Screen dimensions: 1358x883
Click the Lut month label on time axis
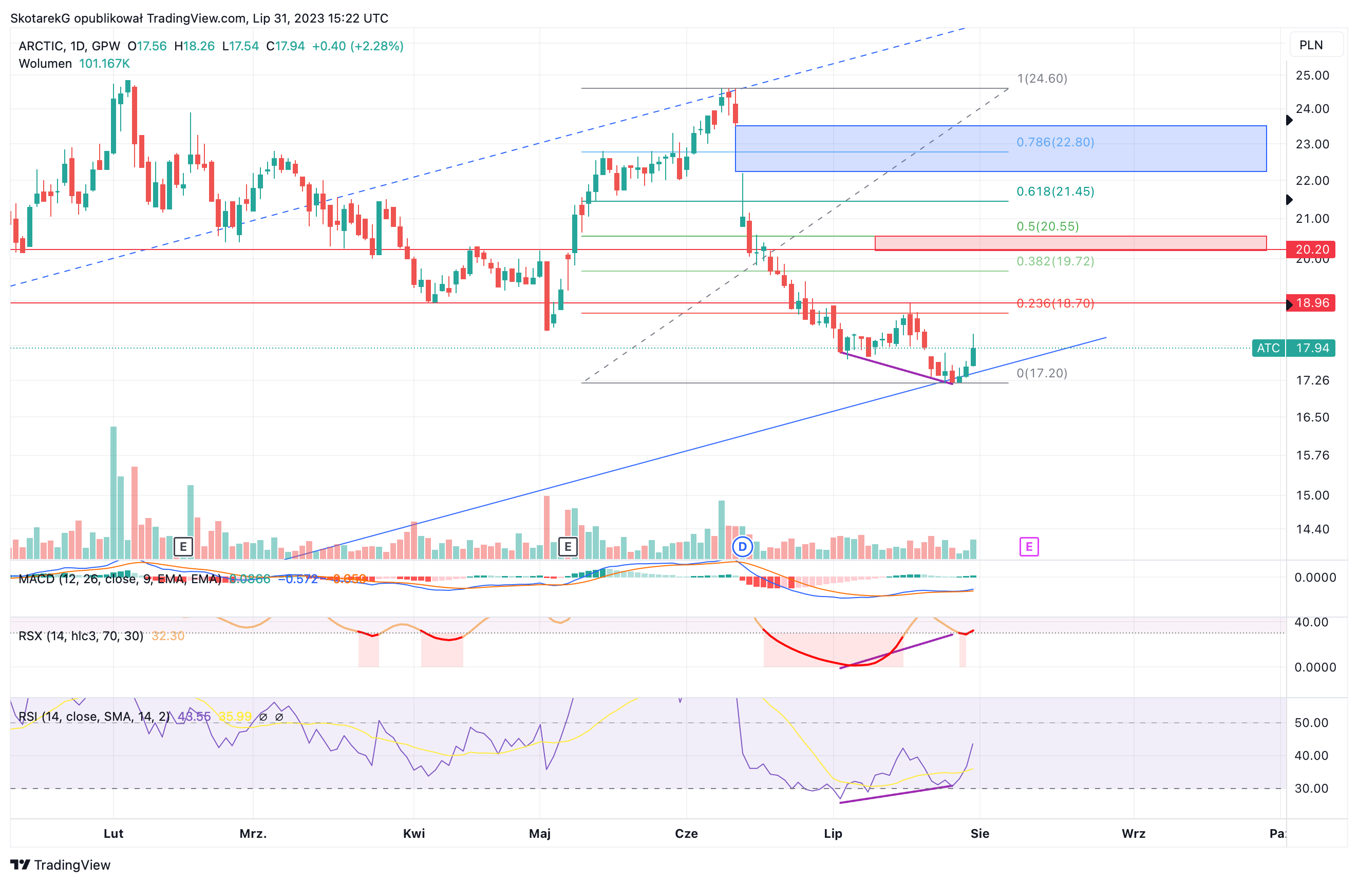[114, 833]
